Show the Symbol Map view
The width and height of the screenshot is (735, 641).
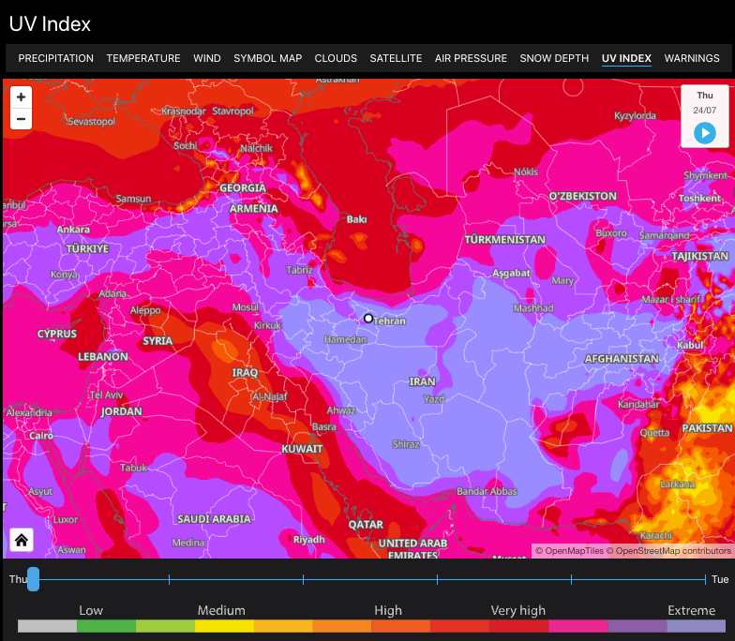[x=268, y=58]
